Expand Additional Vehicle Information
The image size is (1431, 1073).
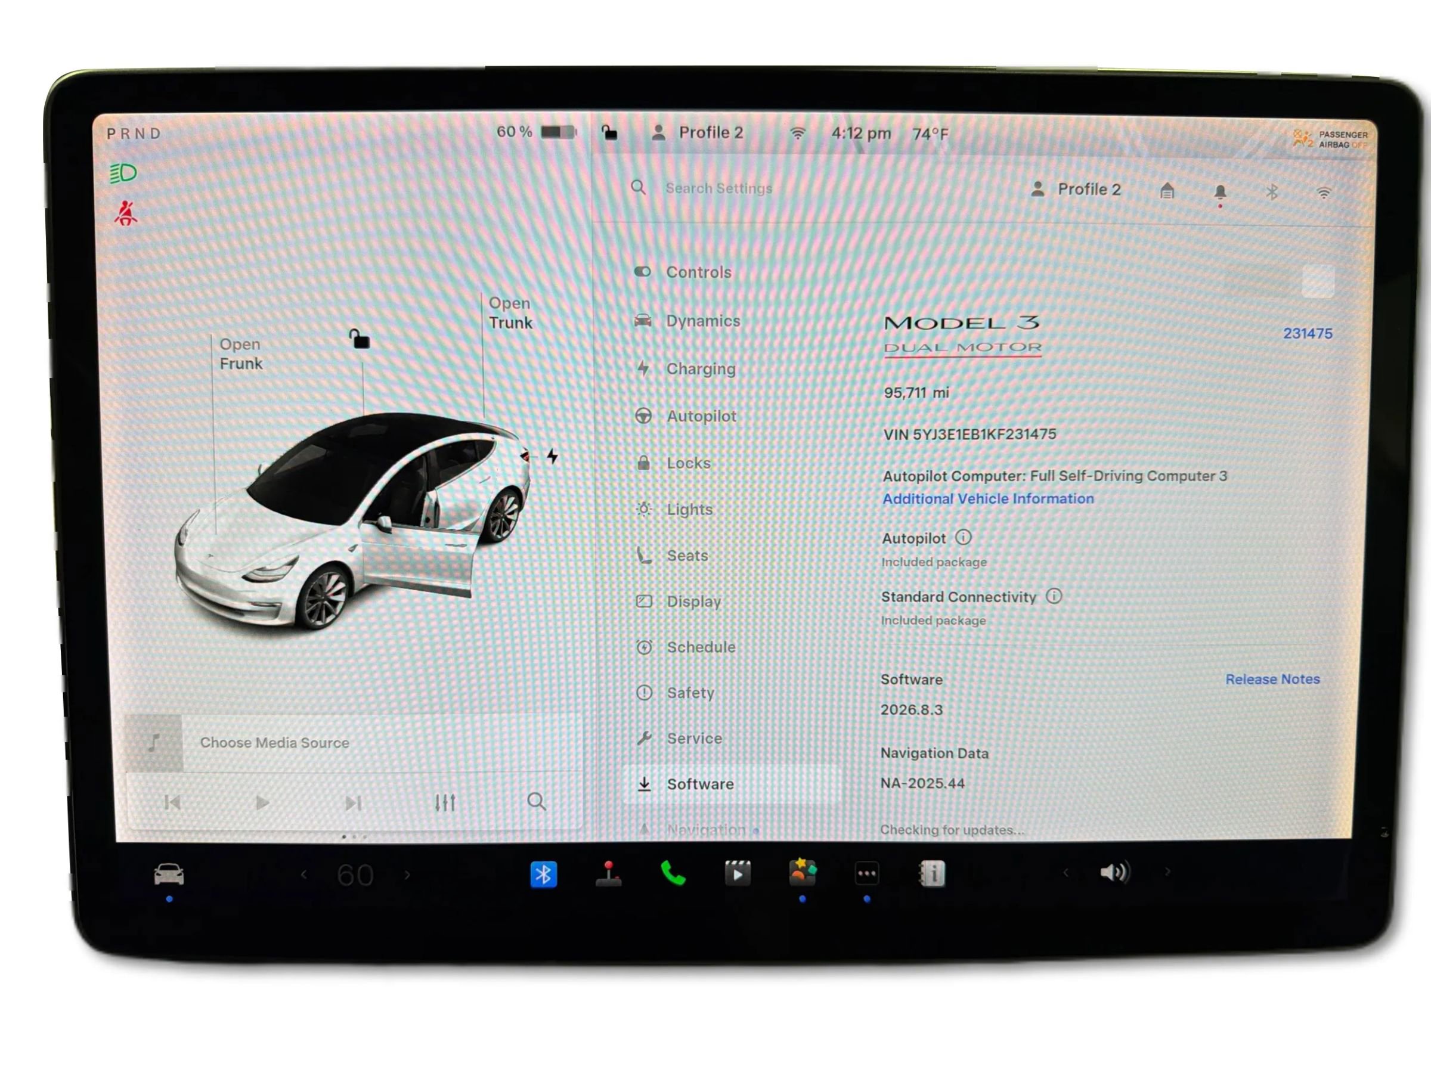(988, 498)
